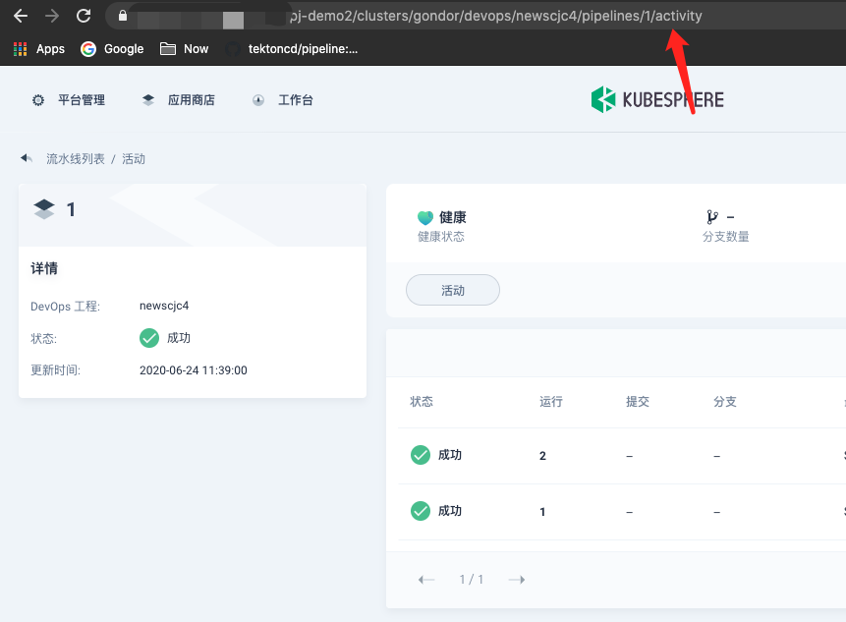
Task: Click the update time 2020-06-24 11:39:00
Action: coord(194,370)
